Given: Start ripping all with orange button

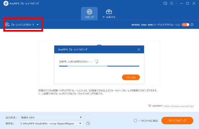Looking at the screenshot, I should 177,120.
